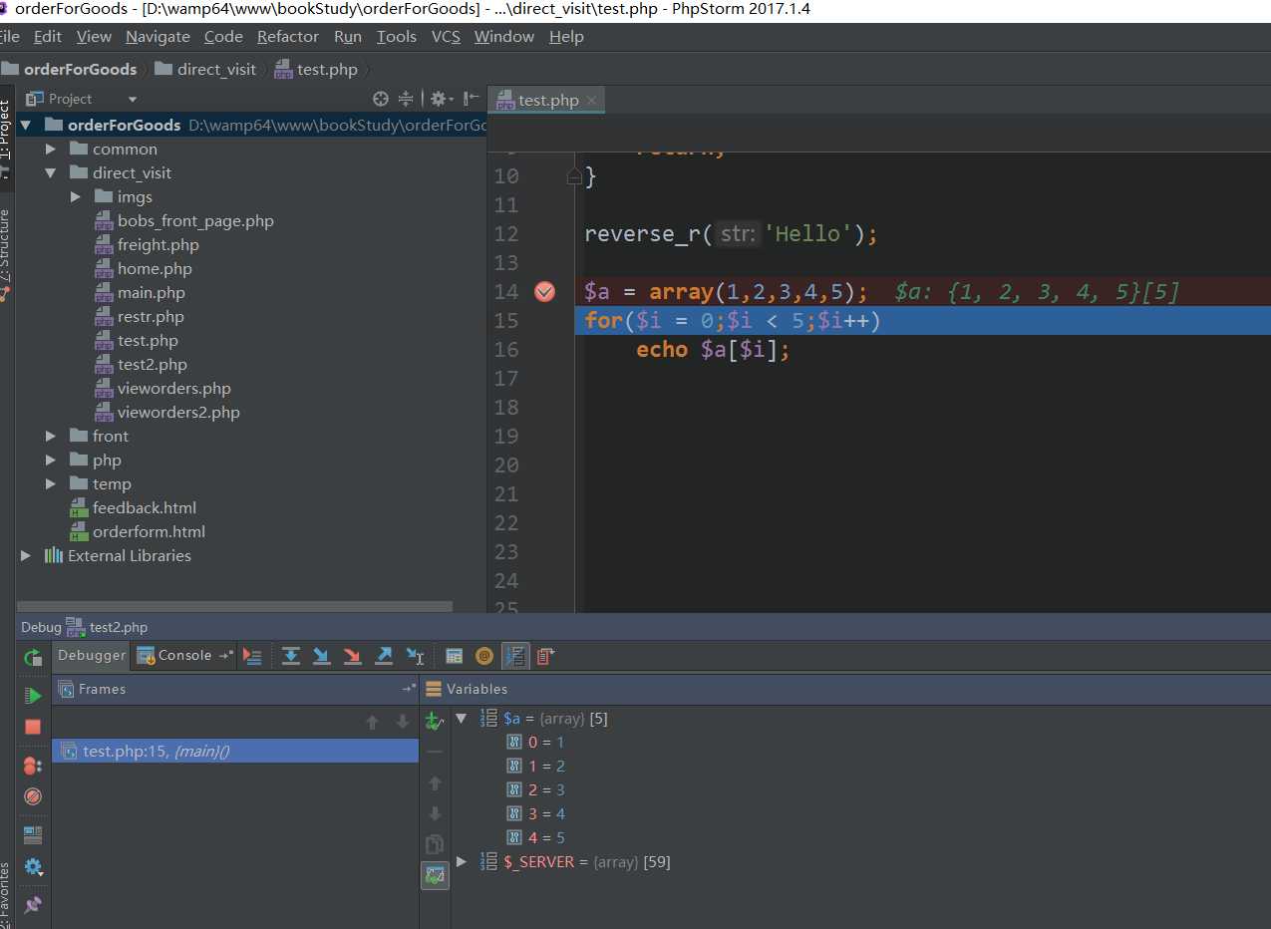Stop the debug session
This screenshot has width=1271, height=929.
[33, 727]
